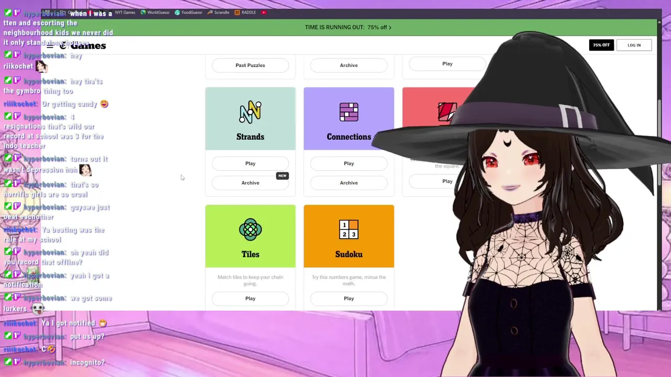The image size is (671, 377).
Task: Click 'Match tiles to keep your chain going.' text
Action: pos(250,280)
